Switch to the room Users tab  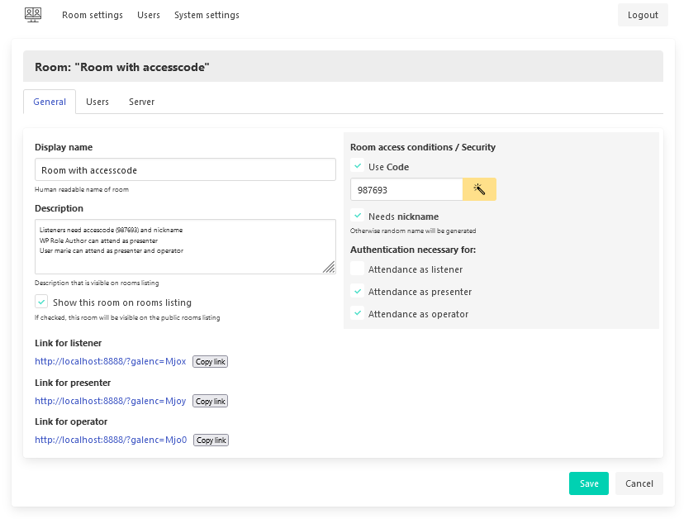pyautogui.click(x=97, y=102)
